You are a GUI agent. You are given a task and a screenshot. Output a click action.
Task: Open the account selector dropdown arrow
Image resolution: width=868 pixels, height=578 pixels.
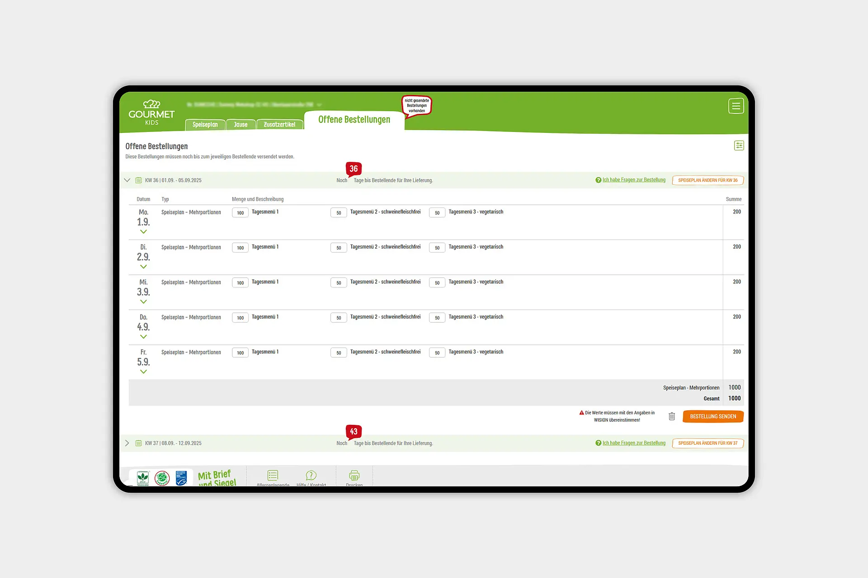tap(319, 105)
